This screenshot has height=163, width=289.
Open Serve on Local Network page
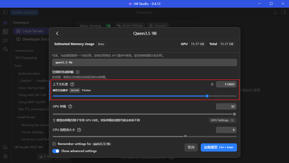coord(35,139)
